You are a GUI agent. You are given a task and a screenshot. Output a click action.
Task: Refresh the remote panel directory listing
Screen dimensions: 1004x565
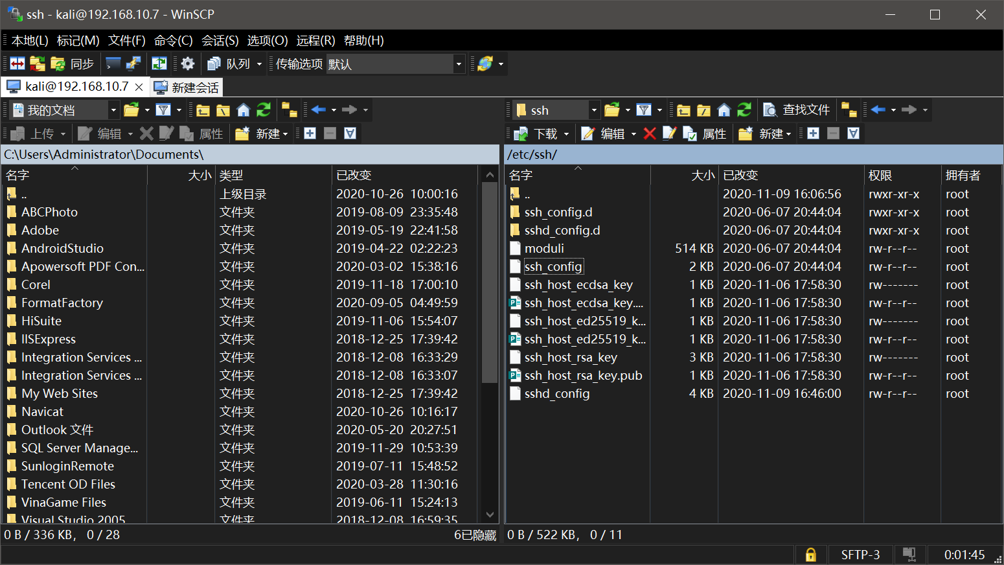(744, 110)
